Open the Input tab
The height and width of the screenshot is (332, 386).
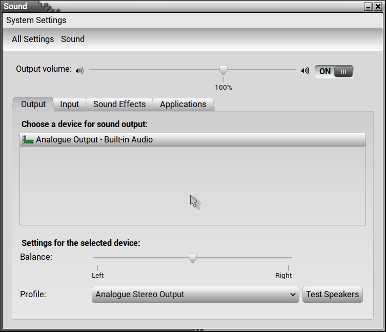pyautogui.click(x=69, y=104)
